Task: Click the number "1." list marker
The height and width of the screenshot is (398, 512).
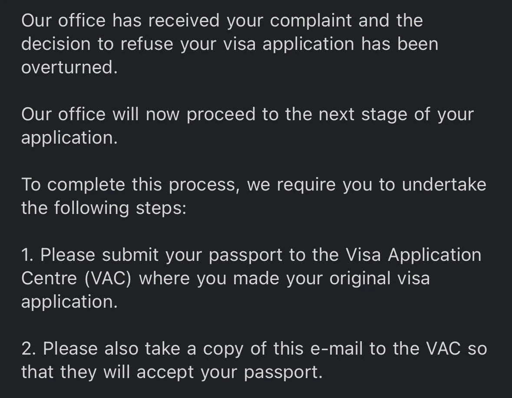Action: tap(27, 255)
